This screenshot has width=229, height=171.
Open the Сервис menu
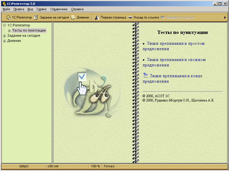click(x=42, y=9)
